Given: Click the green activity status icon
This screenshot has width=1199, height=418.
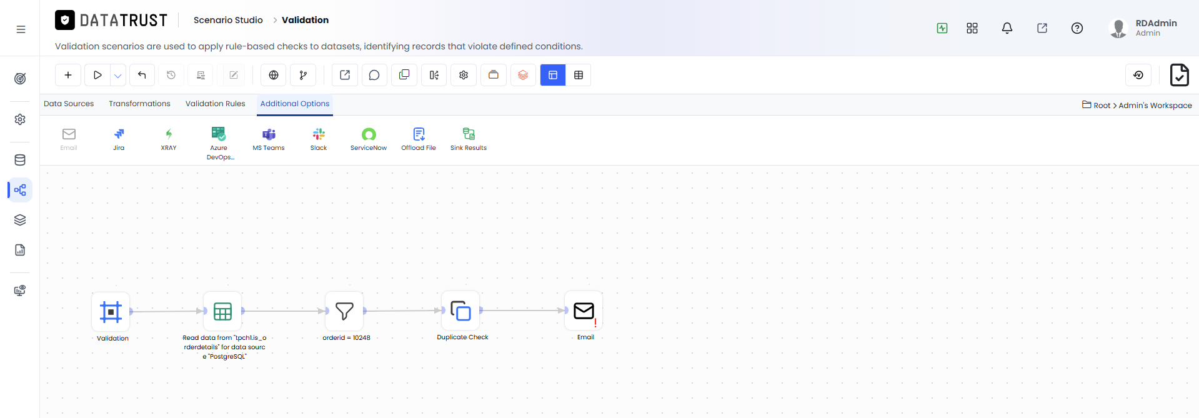Looking at the screenshot, I should pos(942,28).
